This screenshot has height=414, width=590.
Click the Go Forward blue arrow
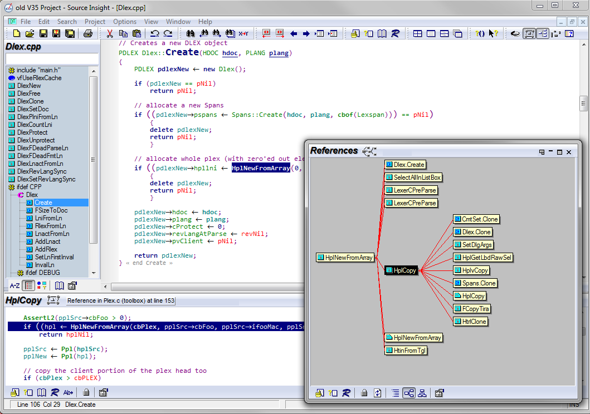pyautogui.click(x=306, y=33)
